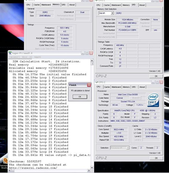
Task: Click the Core Speed 3622.4 MHz field
Action: pyautogui.click(x=119, y=129)
